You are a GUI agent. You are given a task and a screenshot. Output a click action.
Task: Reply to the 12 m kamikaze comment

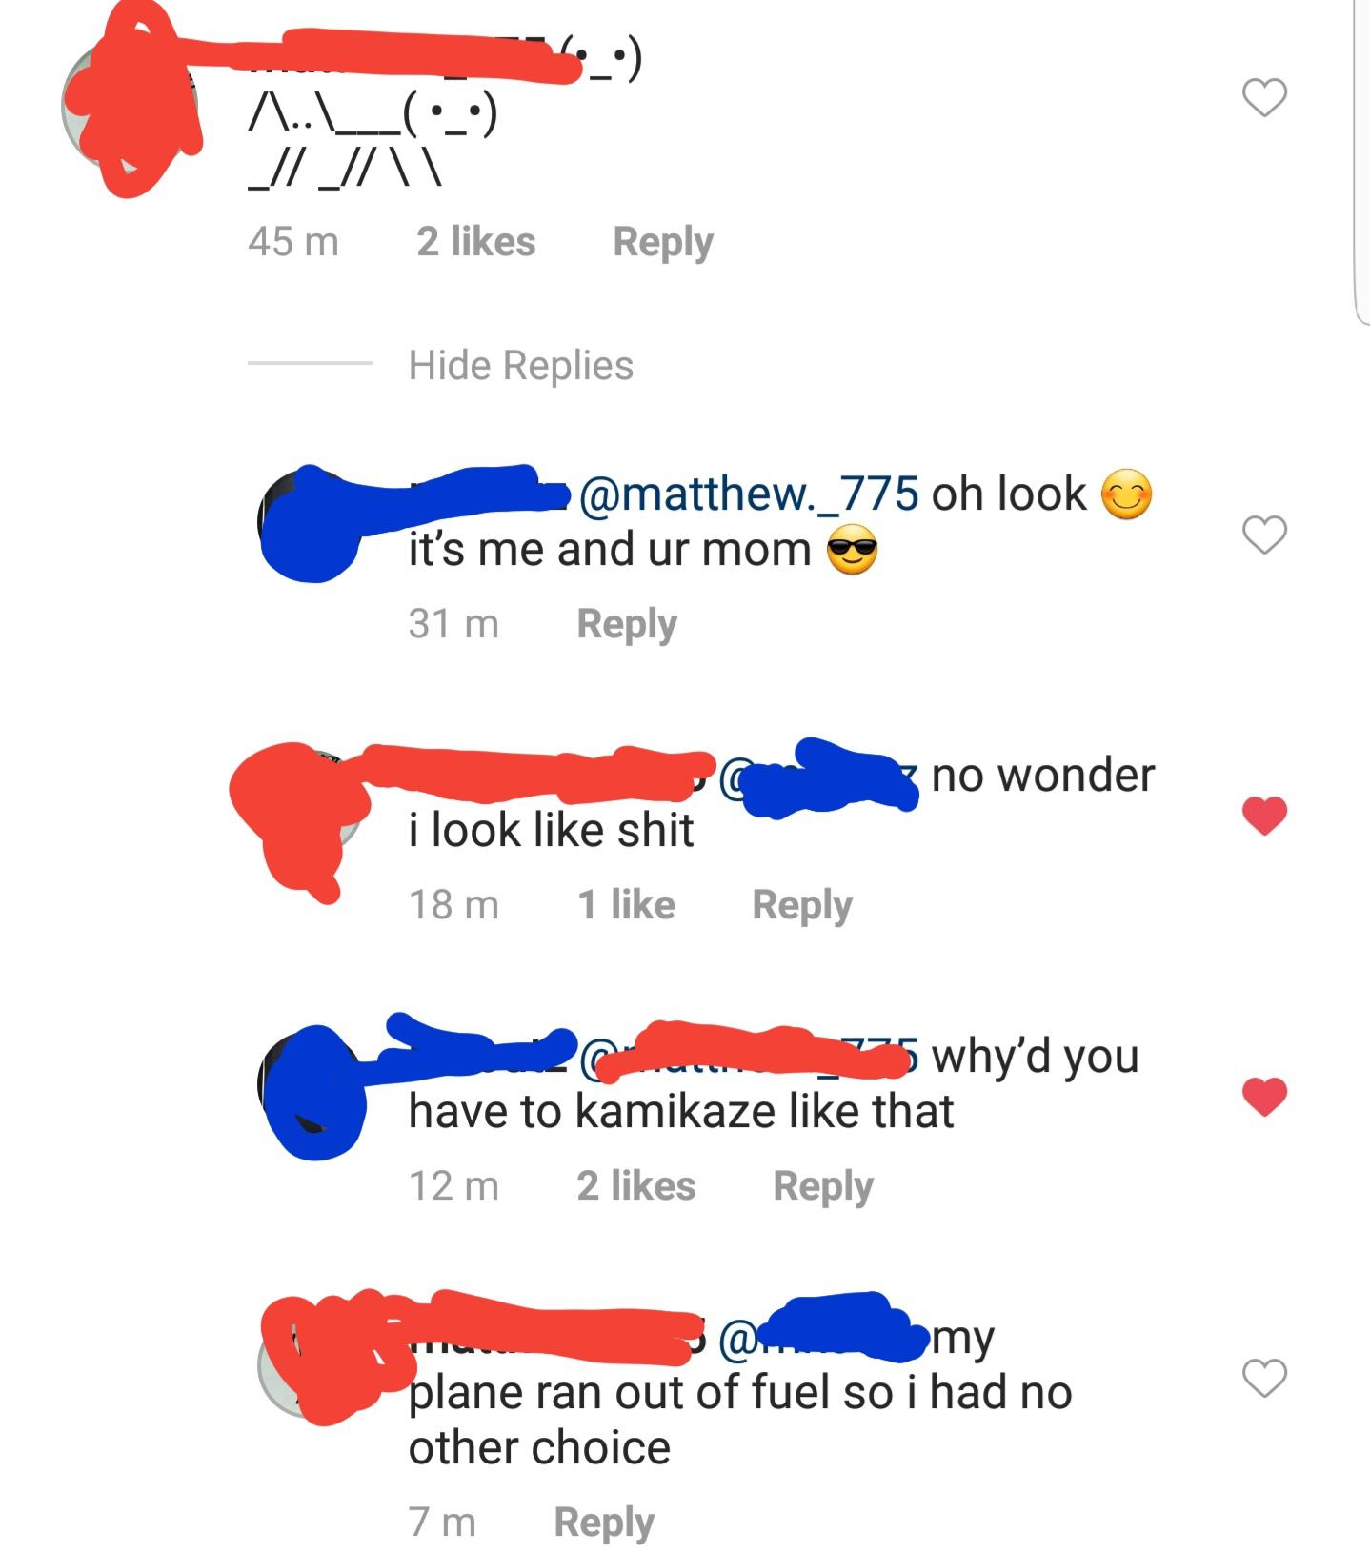pos(823,1186)
